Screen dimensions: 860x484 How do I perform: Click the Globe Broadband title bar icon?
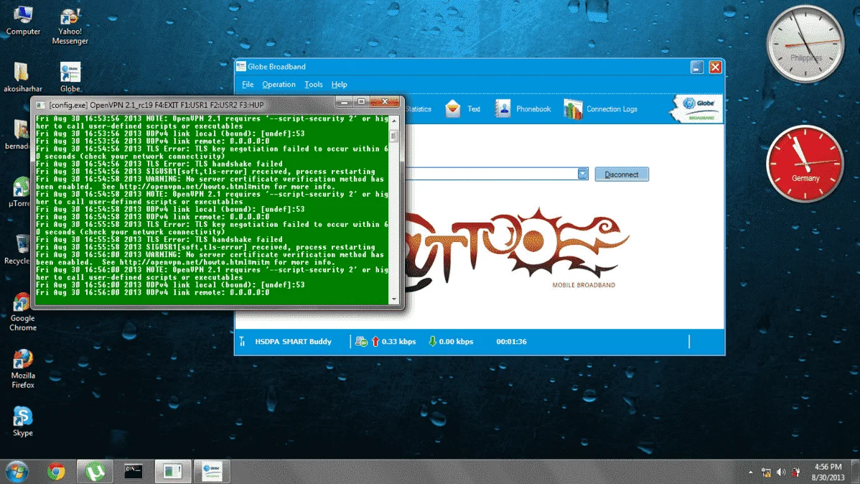(240, 66)
